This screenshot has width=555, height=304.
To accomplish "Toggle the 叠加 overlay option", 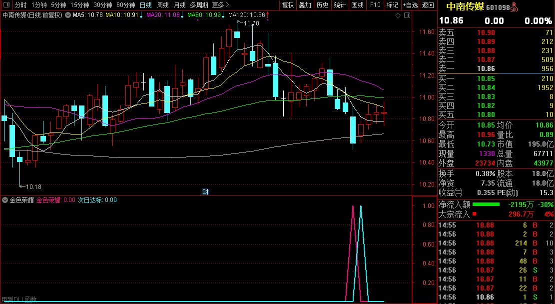I will click(x=305, y=5).
